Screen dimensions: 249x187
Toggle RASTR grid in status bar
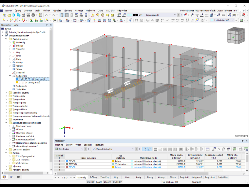99,182
